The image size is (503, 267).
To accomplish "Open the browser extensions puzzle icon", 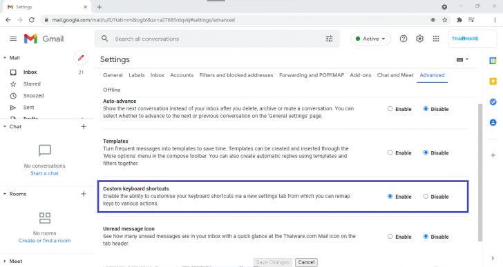I will (459, 20).
